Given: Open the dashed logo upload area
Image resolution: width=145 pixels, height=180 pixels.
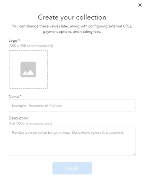Looking at the screenshot, I should pyautogui.click(x=28, y=70).
